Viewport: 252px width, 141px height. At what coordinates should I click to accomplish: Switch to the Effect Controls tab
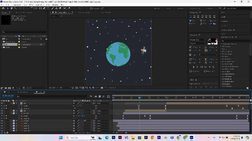[24, 12]
